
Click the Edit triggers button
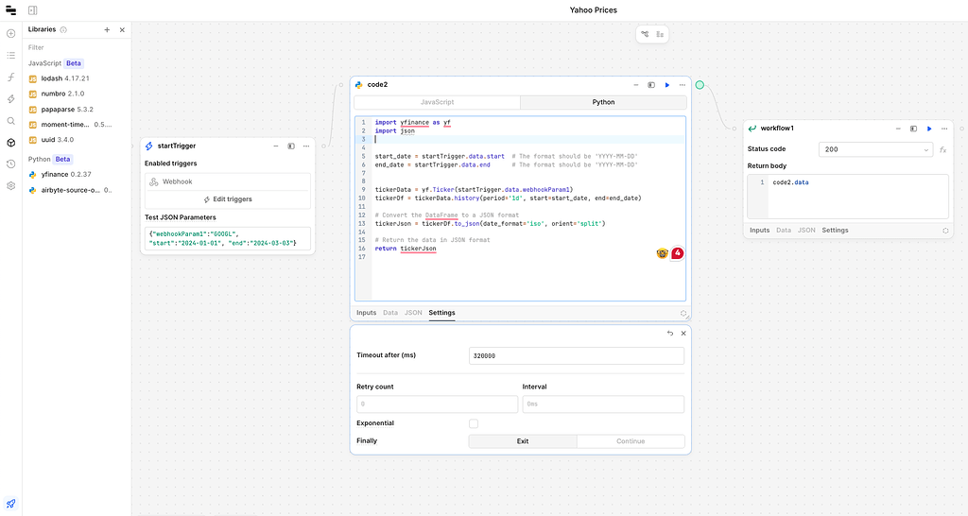(228, 199)
